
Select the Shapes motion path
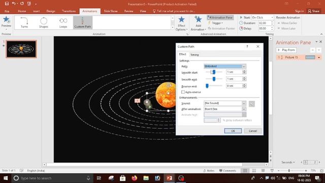pyautogui.click(x=44, y=22)
